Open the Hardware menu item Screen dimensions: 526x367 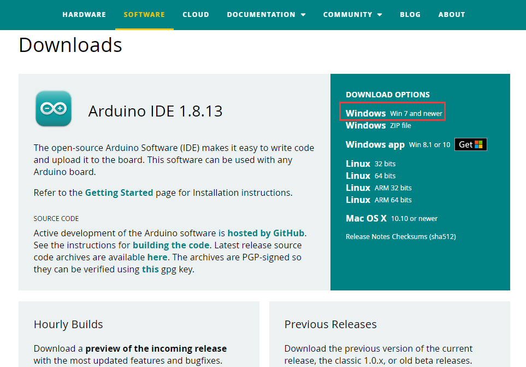click(84, 15)
